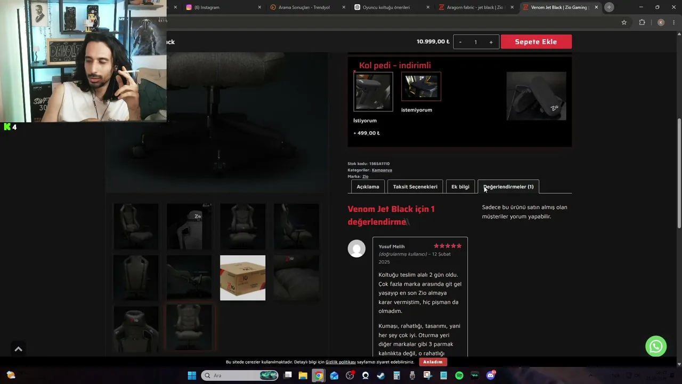This screenshot has height=384, width=682.
Task: Open the Chrome extensions puzzle icon
Action: coord(642,22)
